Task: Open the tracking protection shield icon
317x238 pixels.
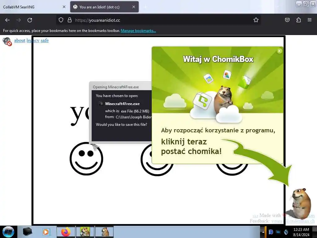Action: coord(61,20)
